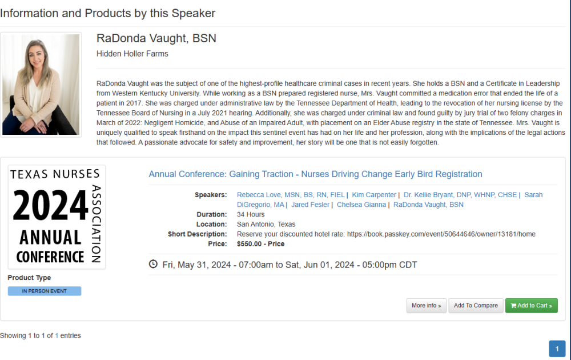This screenshot has width=571, height=360.
Task: Click the RaDonda Vaught, BSN heading
Action: click(x=156, y=38)
